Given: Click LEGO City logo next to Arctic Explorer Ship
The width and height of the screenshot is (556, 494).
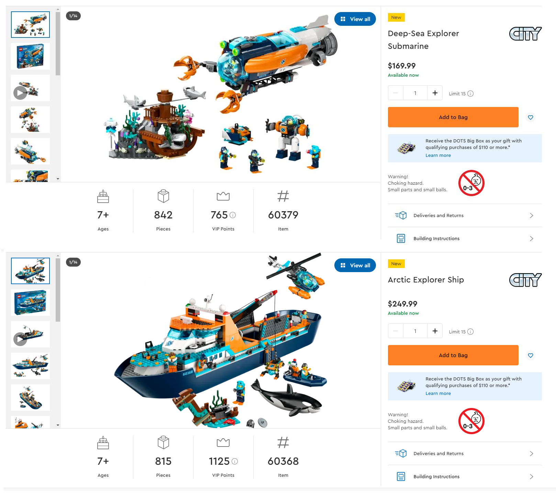Looking at the screenshot, I should (525, 280).
